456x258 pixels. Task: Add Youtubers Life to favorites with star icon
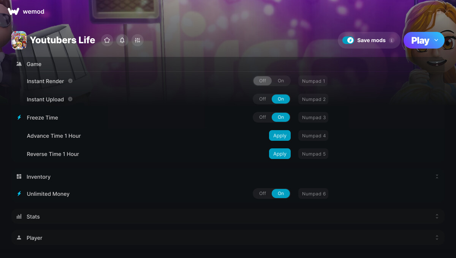[x=107, y=40]
